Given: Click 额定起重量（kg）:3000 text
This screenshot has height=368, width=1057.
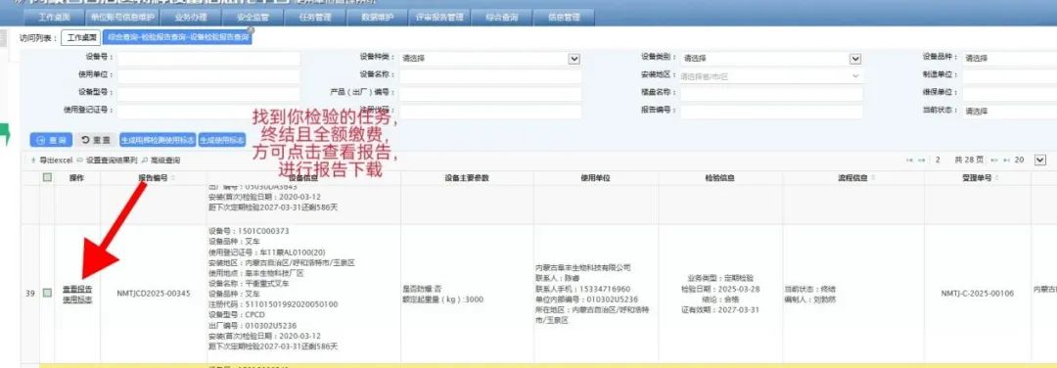Looking at the screenshot, I should (x=443, y=299).
